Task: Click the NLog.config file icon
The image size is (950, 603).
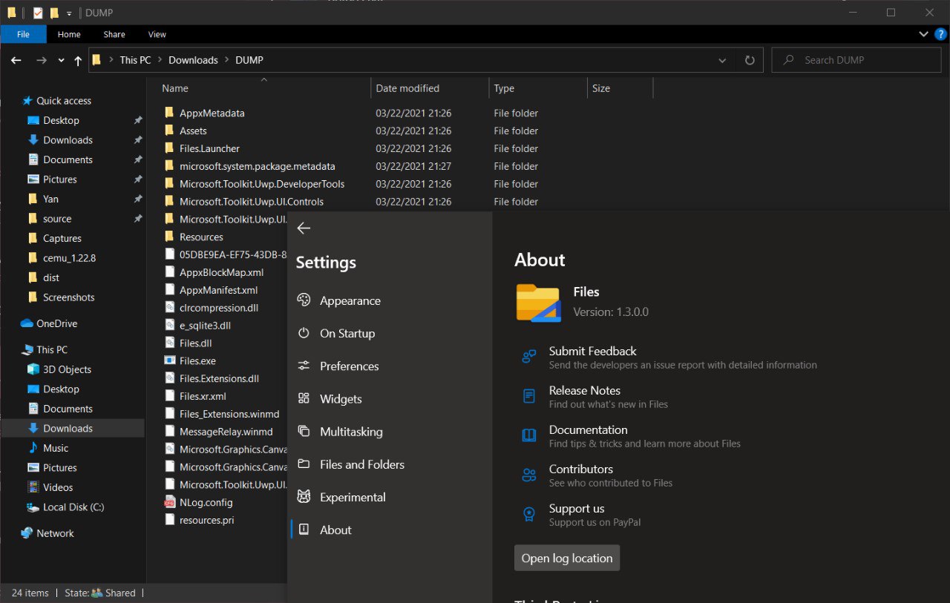Action: coord(169,502)
